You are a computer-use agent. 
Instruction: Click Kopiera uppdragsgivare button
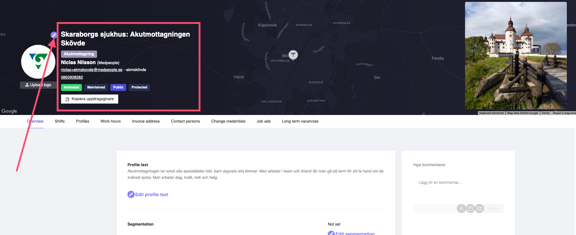[x=89, y=99]
